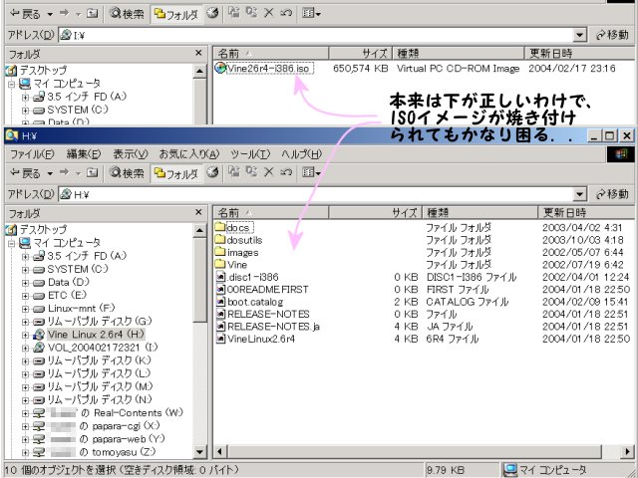This screenshot has height=478, width=638.
Task: Open 表示(V) menu
Action: tap(131, 154)
